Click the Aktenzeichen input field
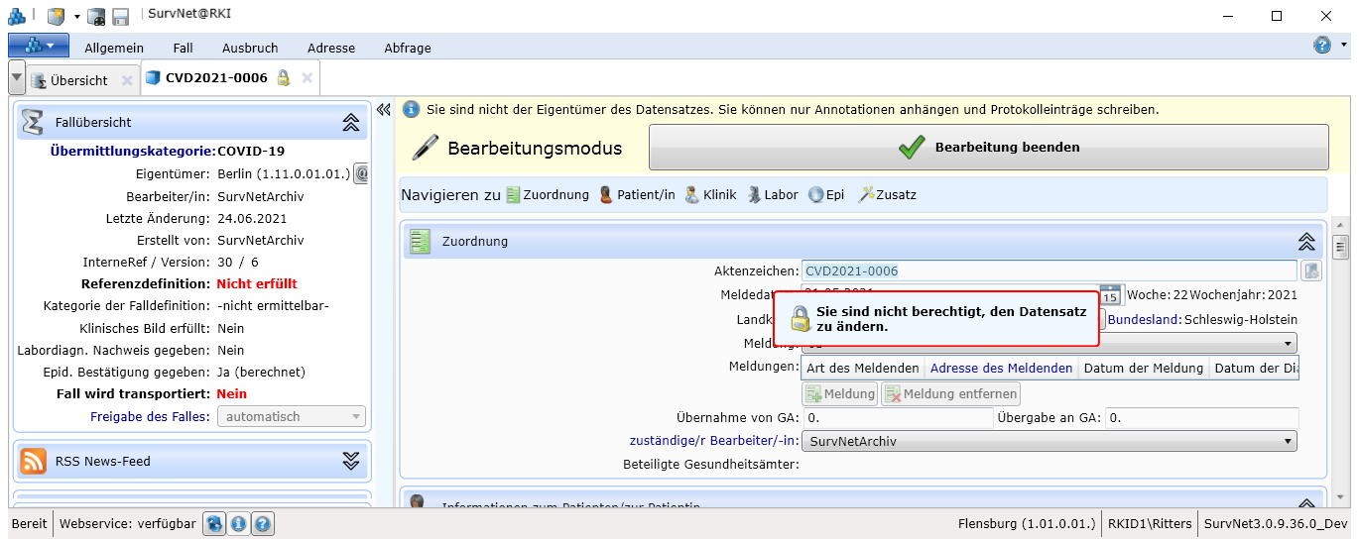1359x540 pixels. (1048, 270)
